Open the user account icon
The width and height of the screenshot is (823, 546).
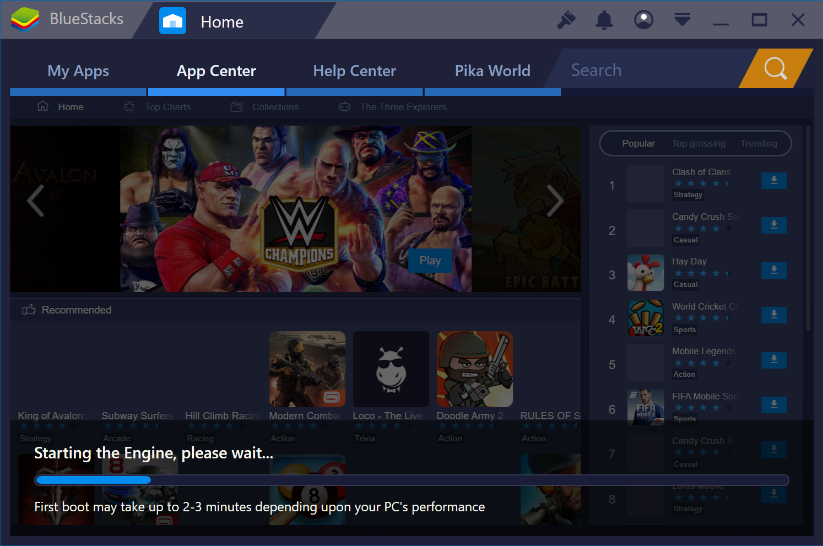pos(643,20)
